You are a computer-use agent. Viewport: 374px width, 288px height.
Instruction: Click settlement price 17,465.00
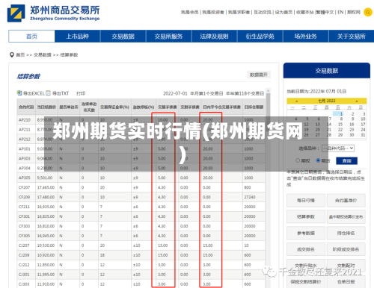46,187
